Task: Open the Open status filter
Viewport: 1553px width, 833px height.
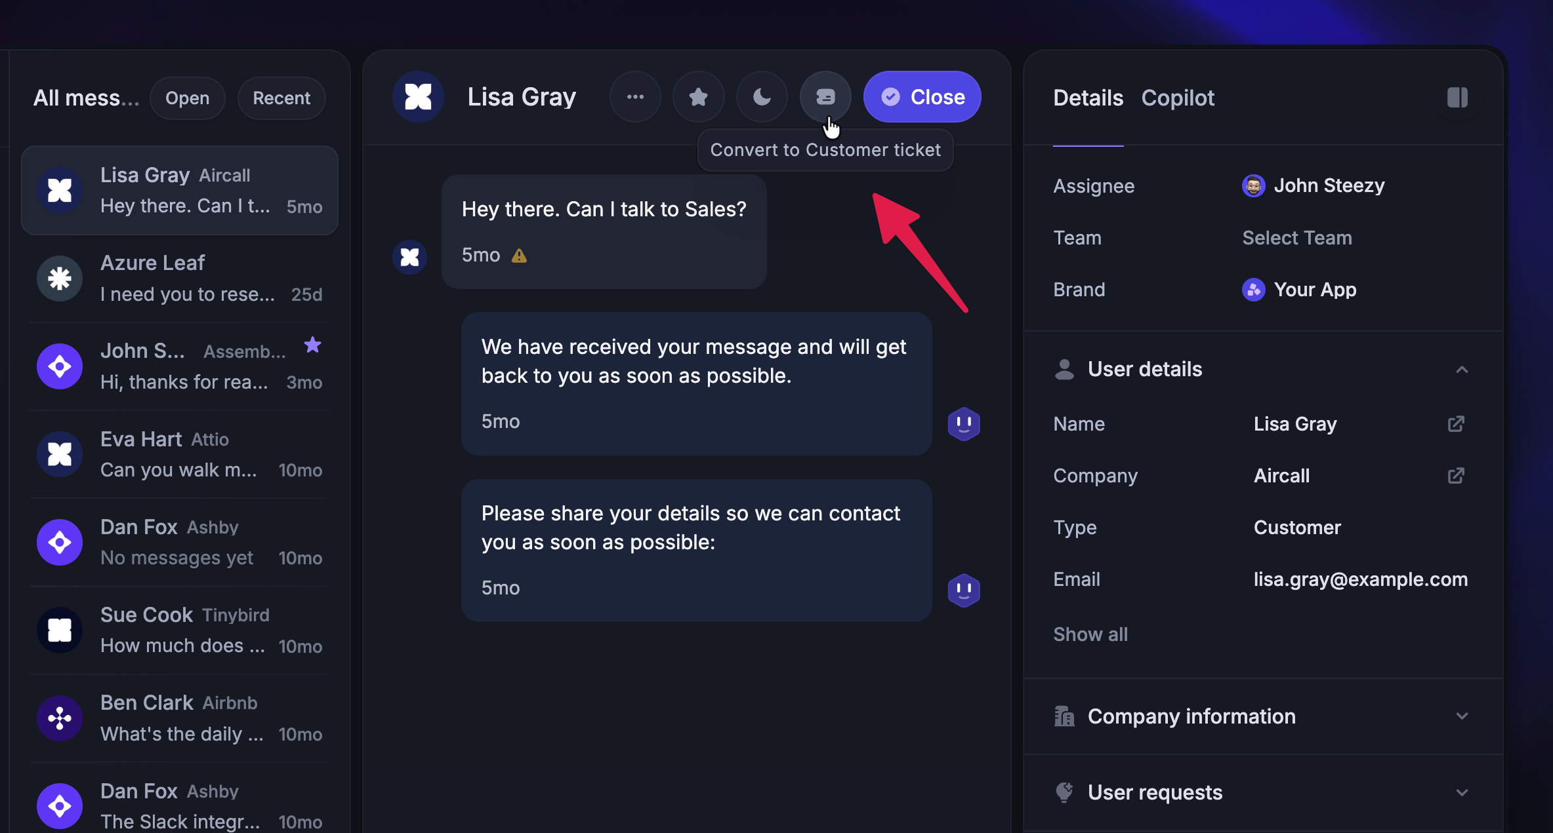Action: point(188,98)
